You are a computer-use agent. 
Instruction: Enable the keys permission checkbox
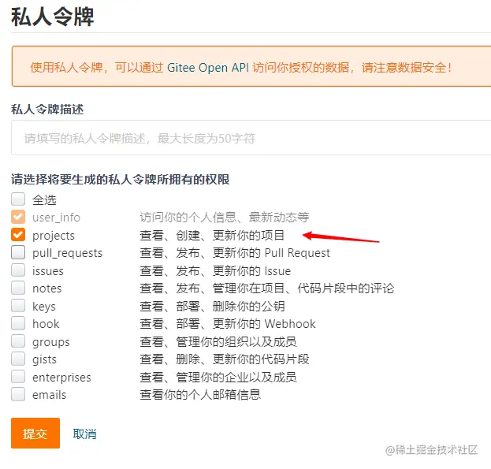[x=18, y=305]
